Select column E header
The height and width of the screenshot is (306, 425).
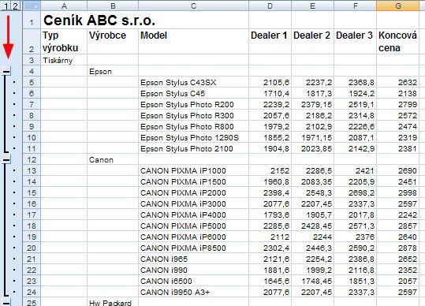coord(312,6)
